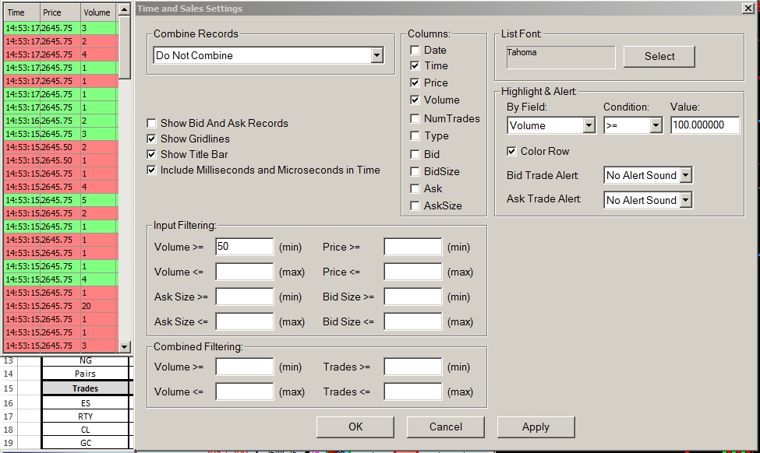Viewport: 760px width, 453px height.
Task: Open the Condition operator dropdown
Action: coord(656,125)
